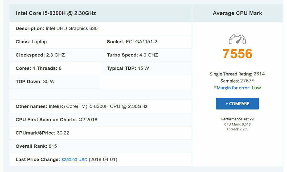Open the Margin for error link

233,88
